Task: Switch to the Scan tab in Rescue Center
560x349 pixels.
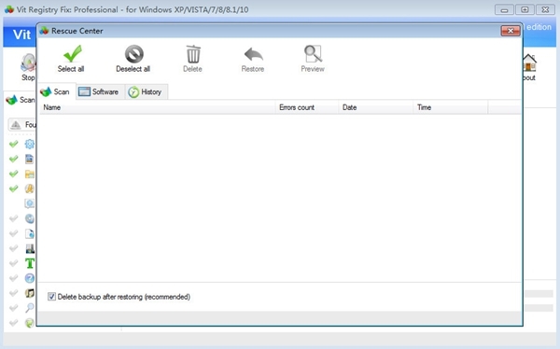Action: point(55,91)
